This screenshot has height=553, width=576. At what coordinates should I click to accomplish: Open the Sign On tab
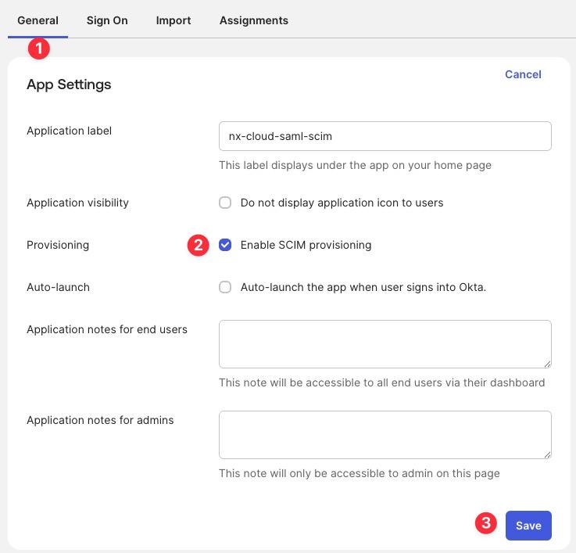pyautogui.click(x=107, y=20)
